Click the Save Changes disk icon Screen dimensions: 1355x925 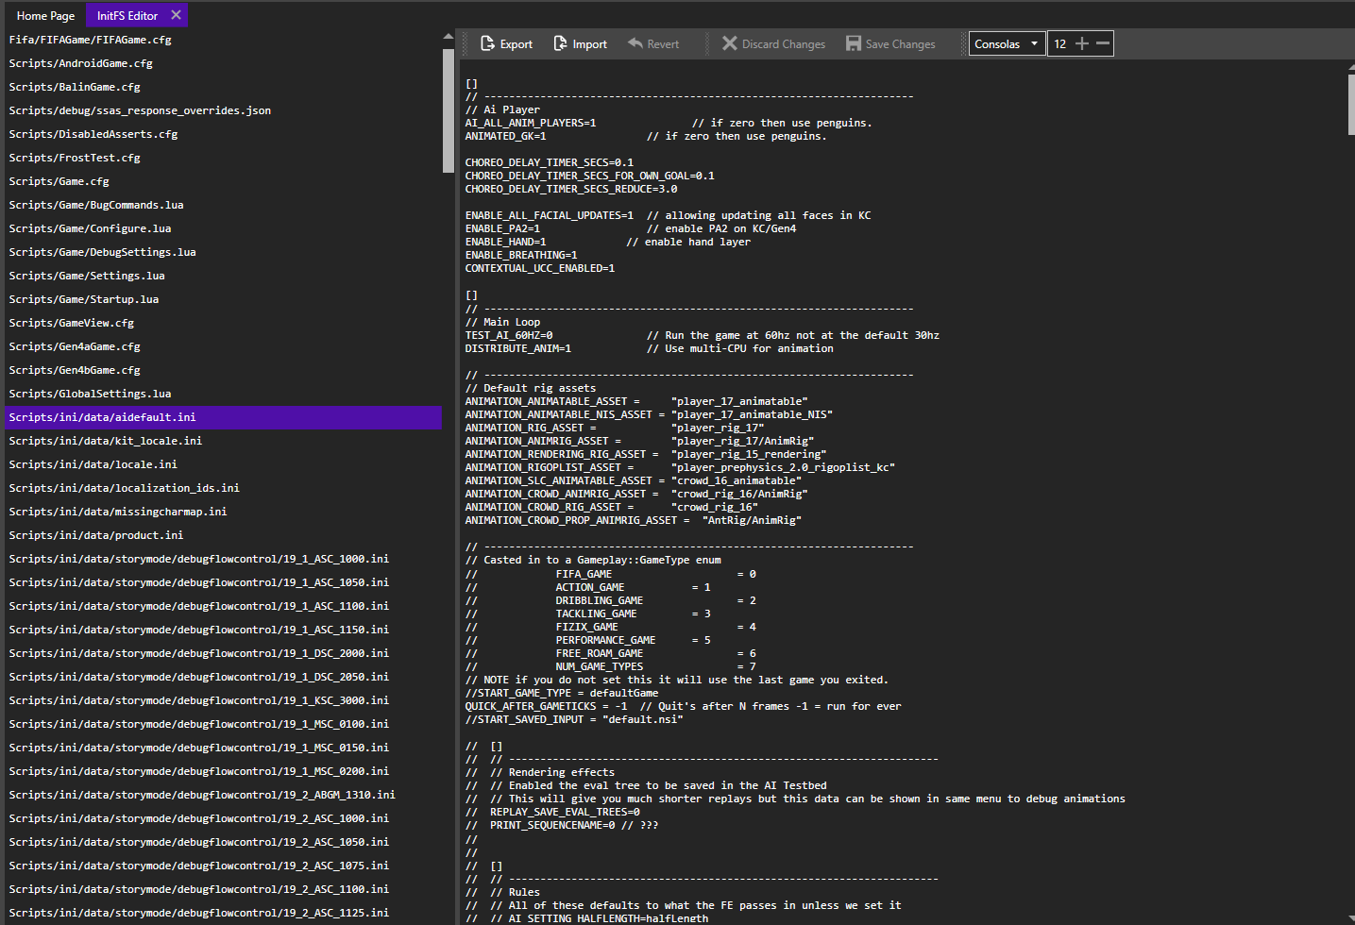click(x=855, y=42)
